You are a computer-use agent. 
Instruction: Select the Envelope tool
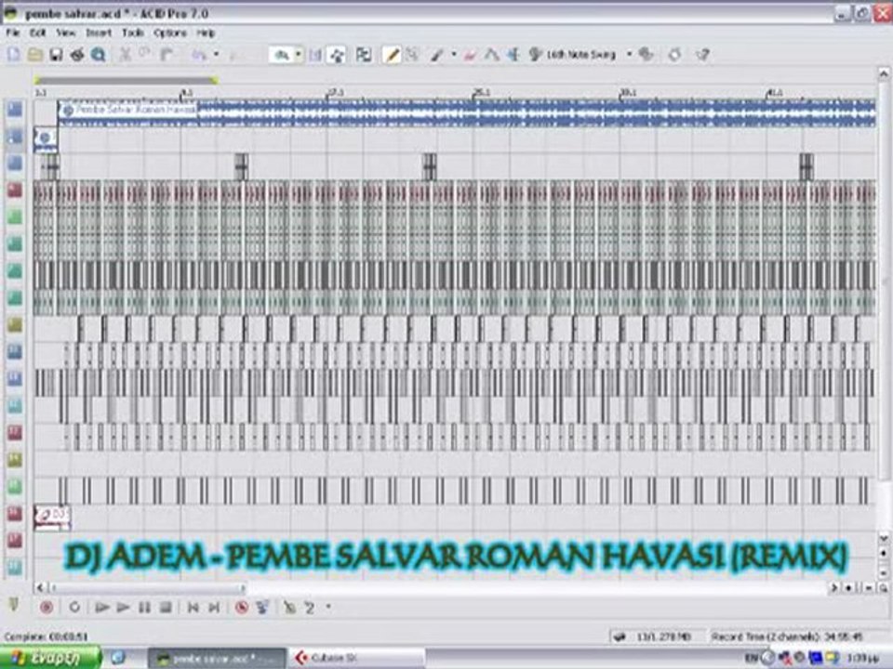pyautogui.click(x=492, y=55)
